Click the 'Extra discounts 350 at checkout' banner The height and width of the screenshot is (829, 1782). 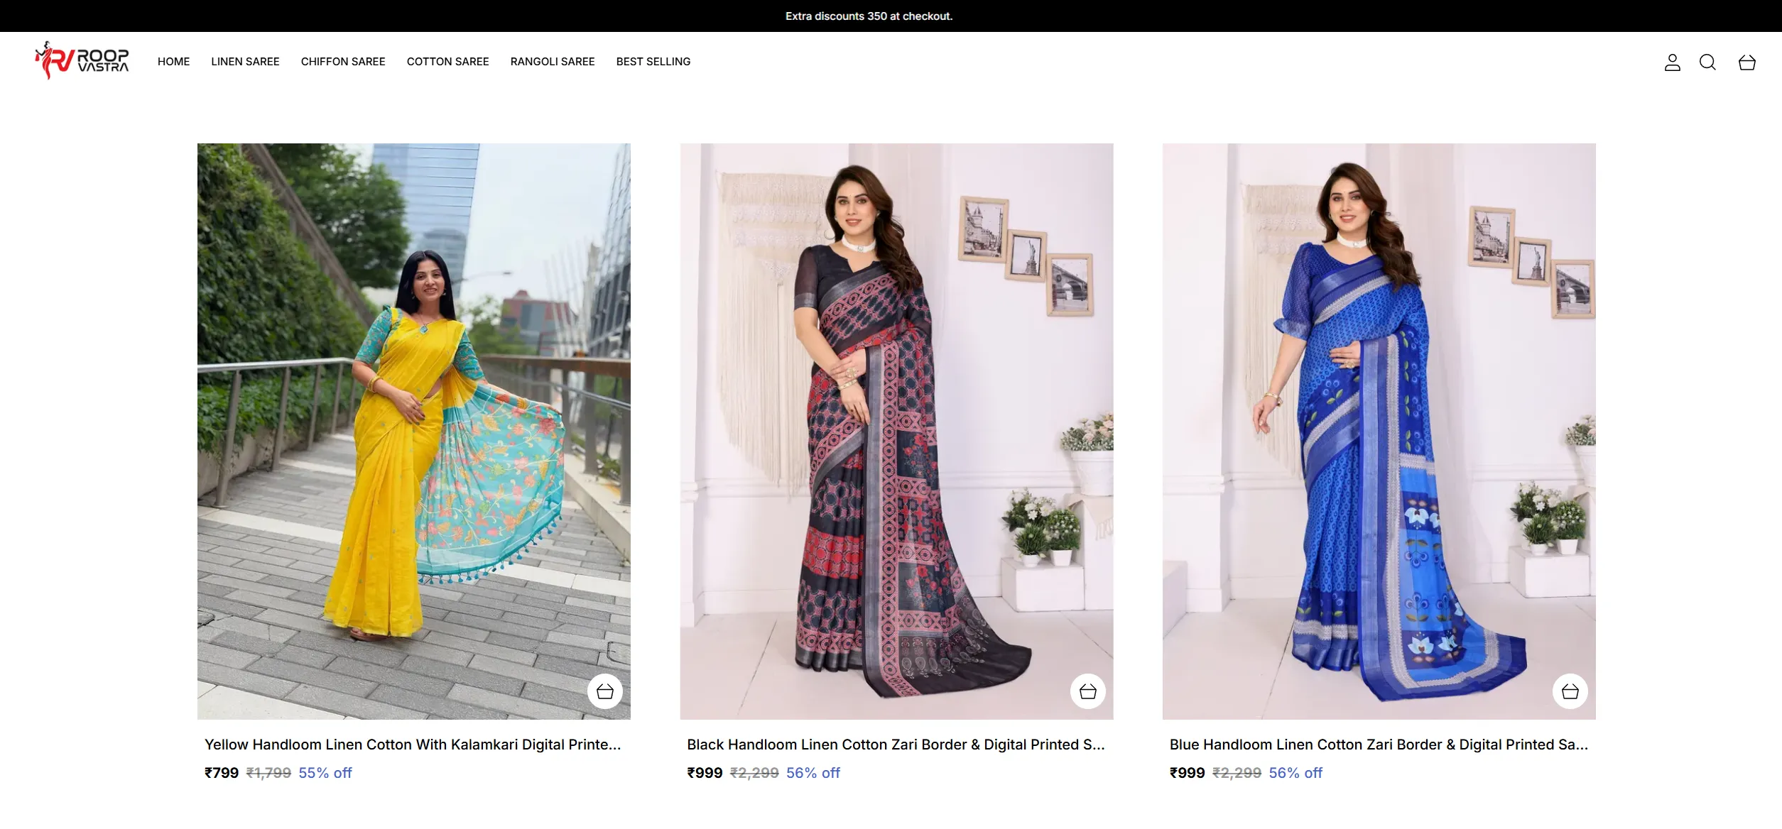(869, 16)
